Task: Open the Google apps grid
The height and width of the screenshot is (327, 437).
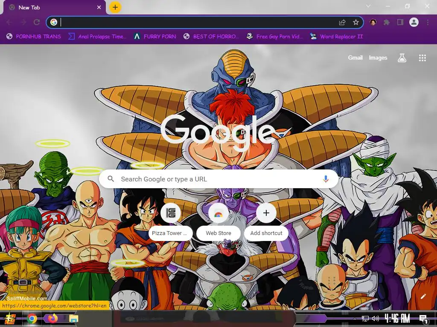Action: pyautogui.click(x=422, y=57)
